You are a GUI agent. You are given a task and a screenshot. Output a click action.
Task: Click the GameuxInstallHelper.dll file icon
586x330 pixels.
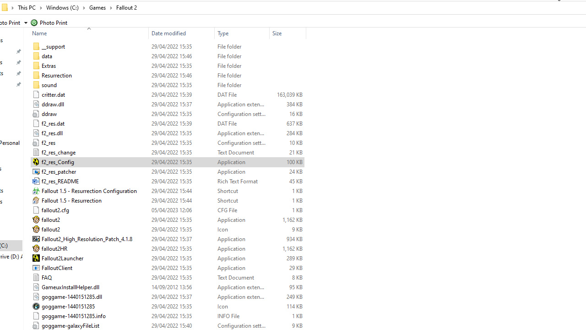coord(36,287)
